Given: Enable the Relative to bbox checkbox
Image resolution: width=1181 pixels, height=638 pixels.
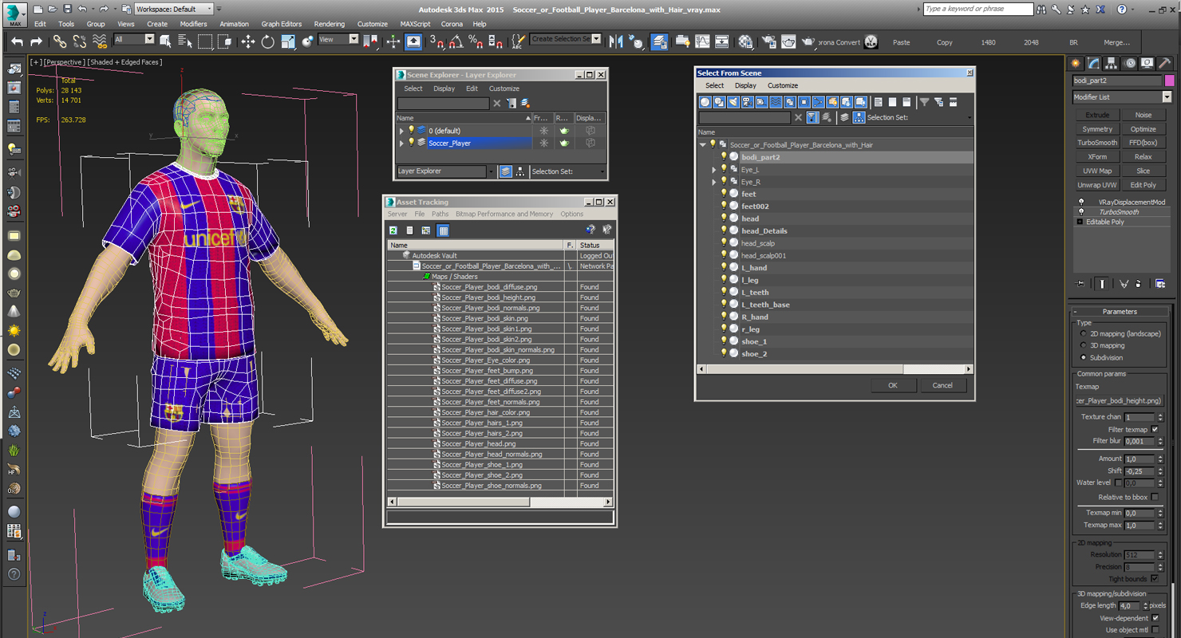Looking at the screenshot, I should (x=1155, y=497).
